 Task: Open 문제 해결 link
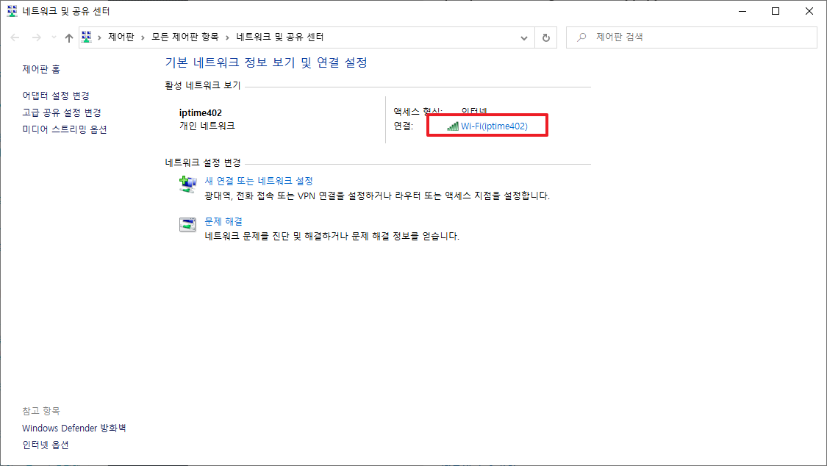coord(223,221)
